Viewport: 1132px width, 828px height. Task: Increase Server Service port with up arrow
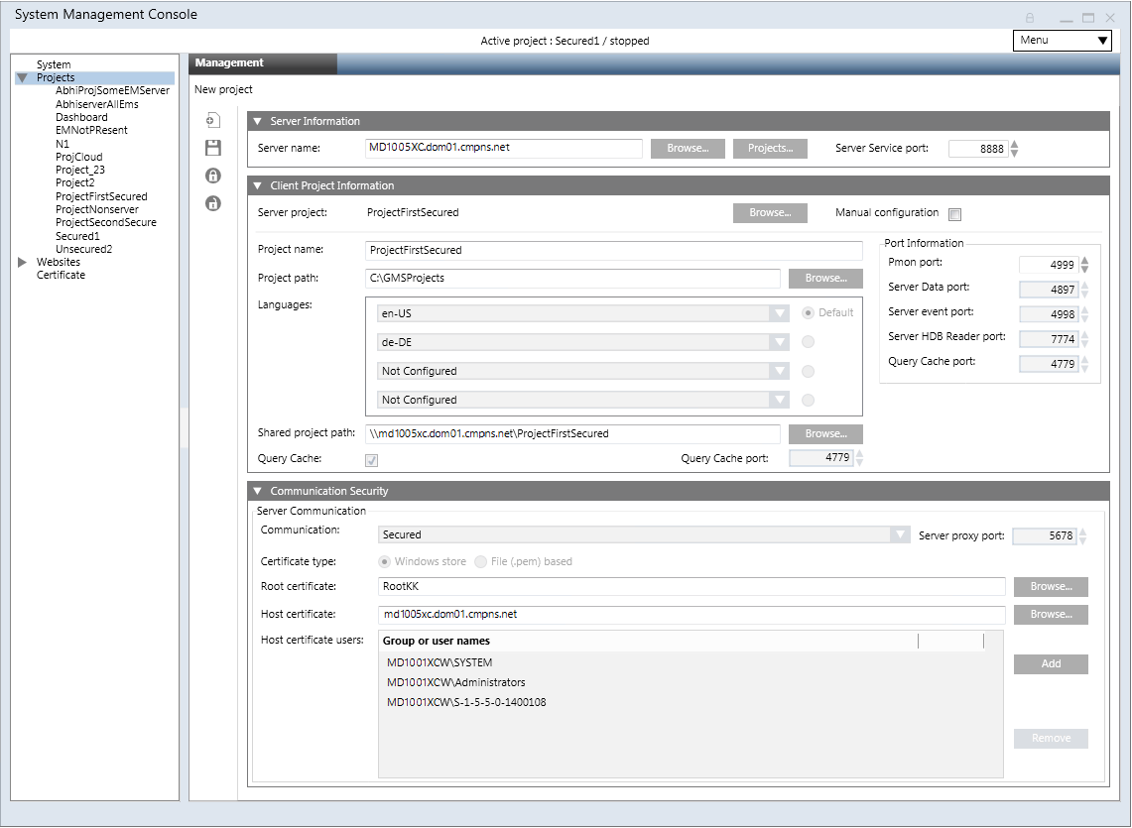pos(1014,144)
